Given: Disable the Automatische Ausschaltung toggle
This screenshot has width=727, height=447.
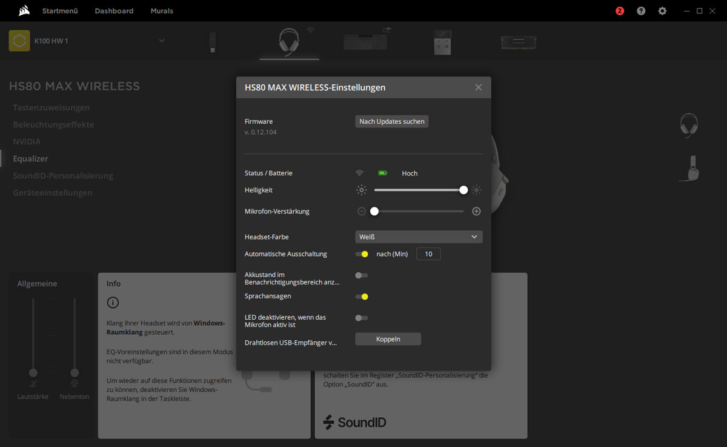Looking at the screenshot, I should coord(362,254).
